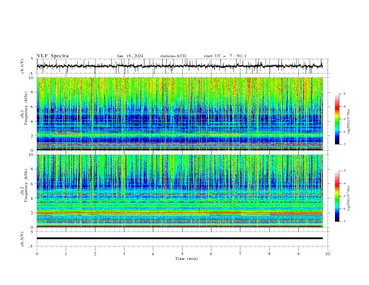
Task: Click the "VLF Spectra" plot title
Action: point(53,56)
